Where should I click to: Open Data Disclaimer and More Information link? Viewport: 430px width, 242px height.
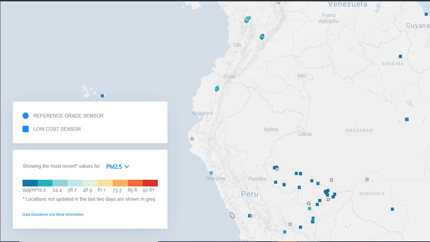[53, 214]
